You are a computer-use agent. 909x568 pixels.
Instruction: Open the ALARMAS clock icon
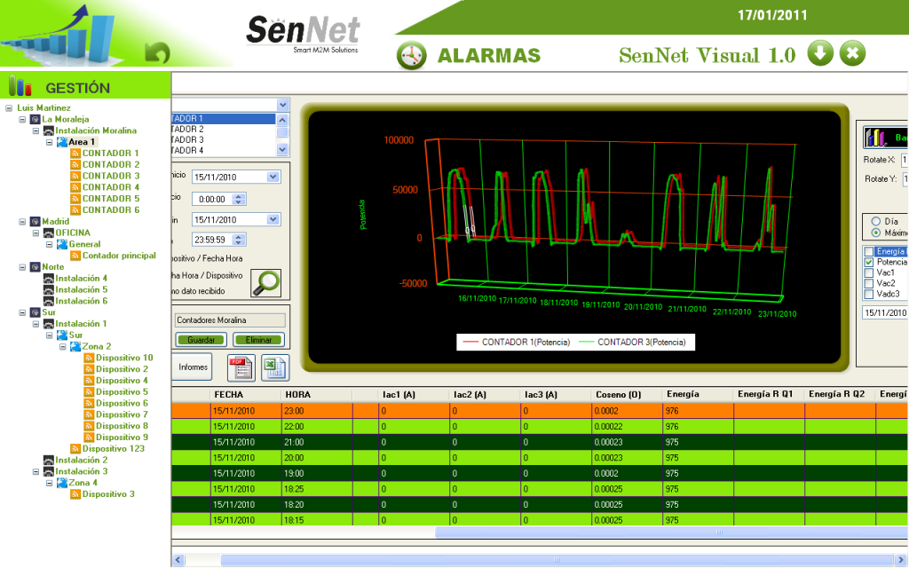pos(410,55)
